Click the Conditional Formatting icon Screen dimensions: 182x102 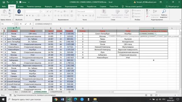click(104, 12)
